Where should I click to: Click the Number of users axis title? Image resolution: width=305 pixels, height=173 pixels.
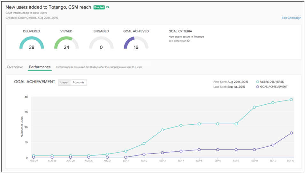(22, 127)
